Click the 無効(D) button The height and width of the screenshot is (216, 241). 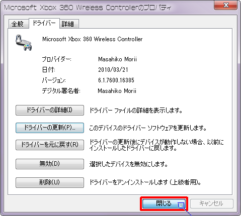click(50, 164)
